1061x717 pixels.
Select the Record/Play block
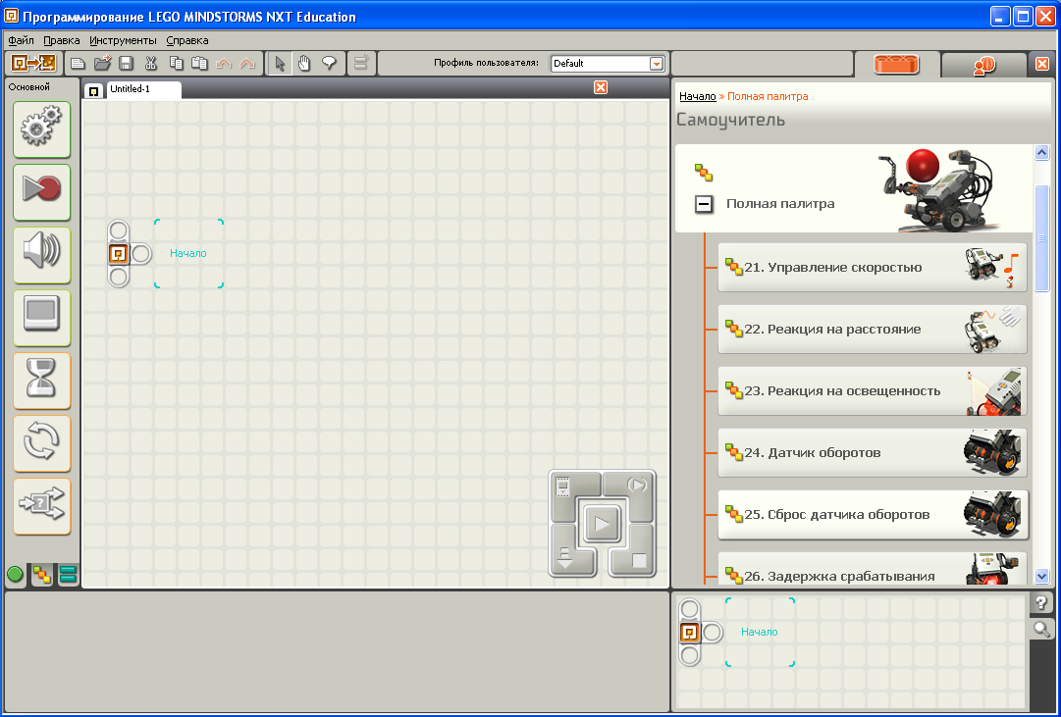pyautogui.click(x=41, y=192)
